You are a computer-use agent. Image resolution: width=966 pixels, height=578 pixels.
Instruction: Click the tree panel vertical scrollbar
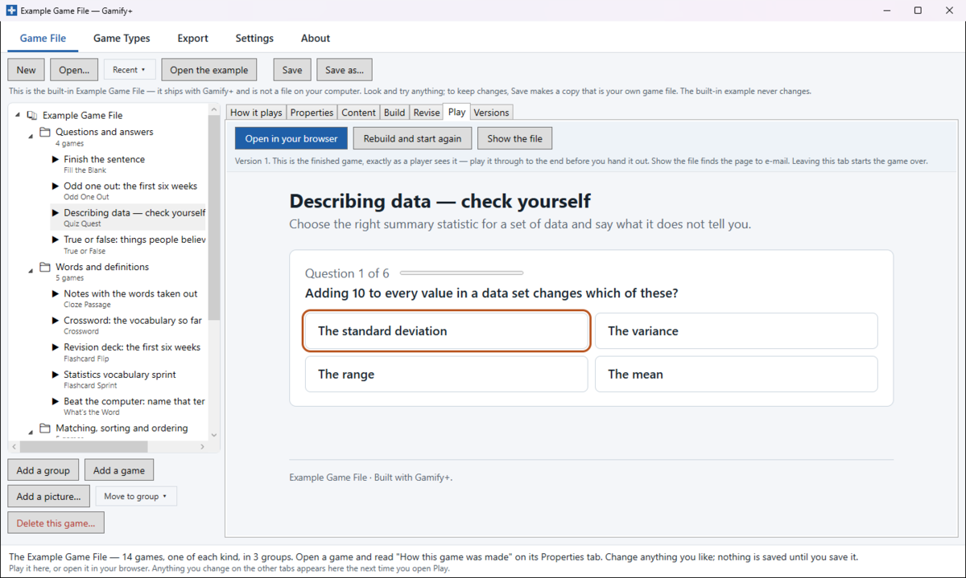tap(214, 273)
